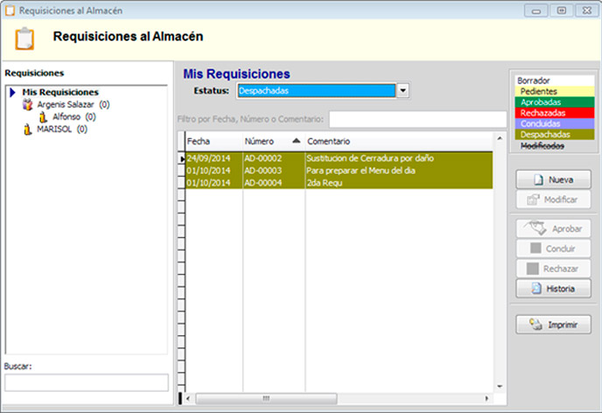The height and width of the screenshot is (413, 602).
Task: Click the Argenis Salazar user icon
Action: 27,104
